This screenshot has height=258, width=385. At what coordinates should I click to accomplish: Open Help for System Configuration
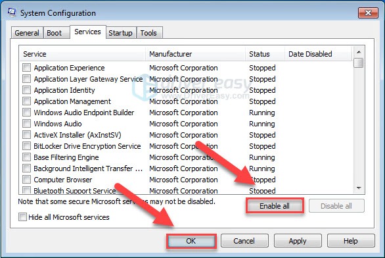[x=351, y=241]
